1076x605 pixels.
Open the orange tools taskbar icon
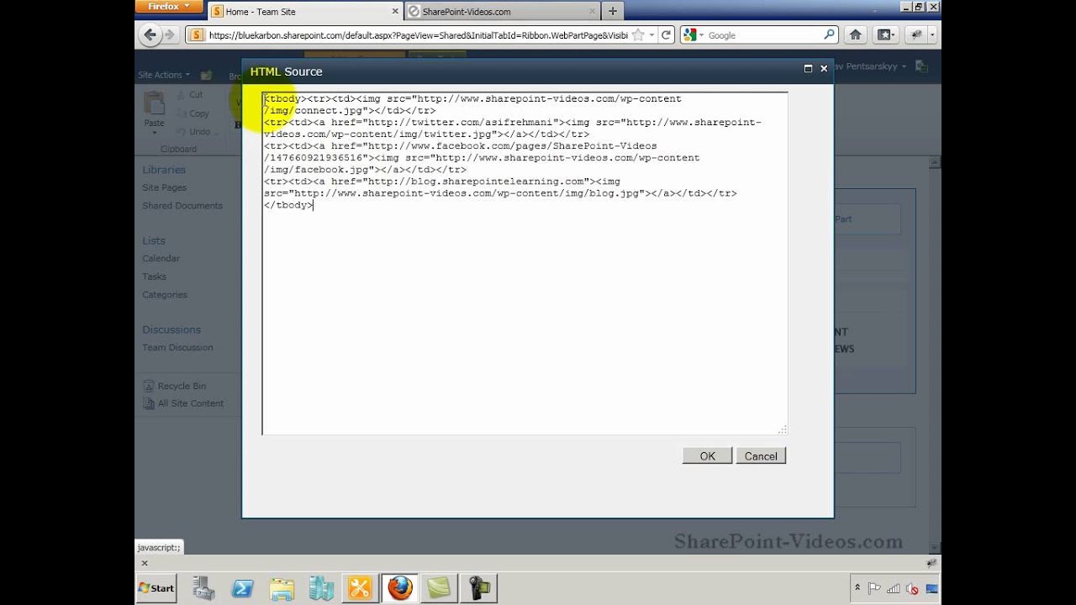coord(360,588)
